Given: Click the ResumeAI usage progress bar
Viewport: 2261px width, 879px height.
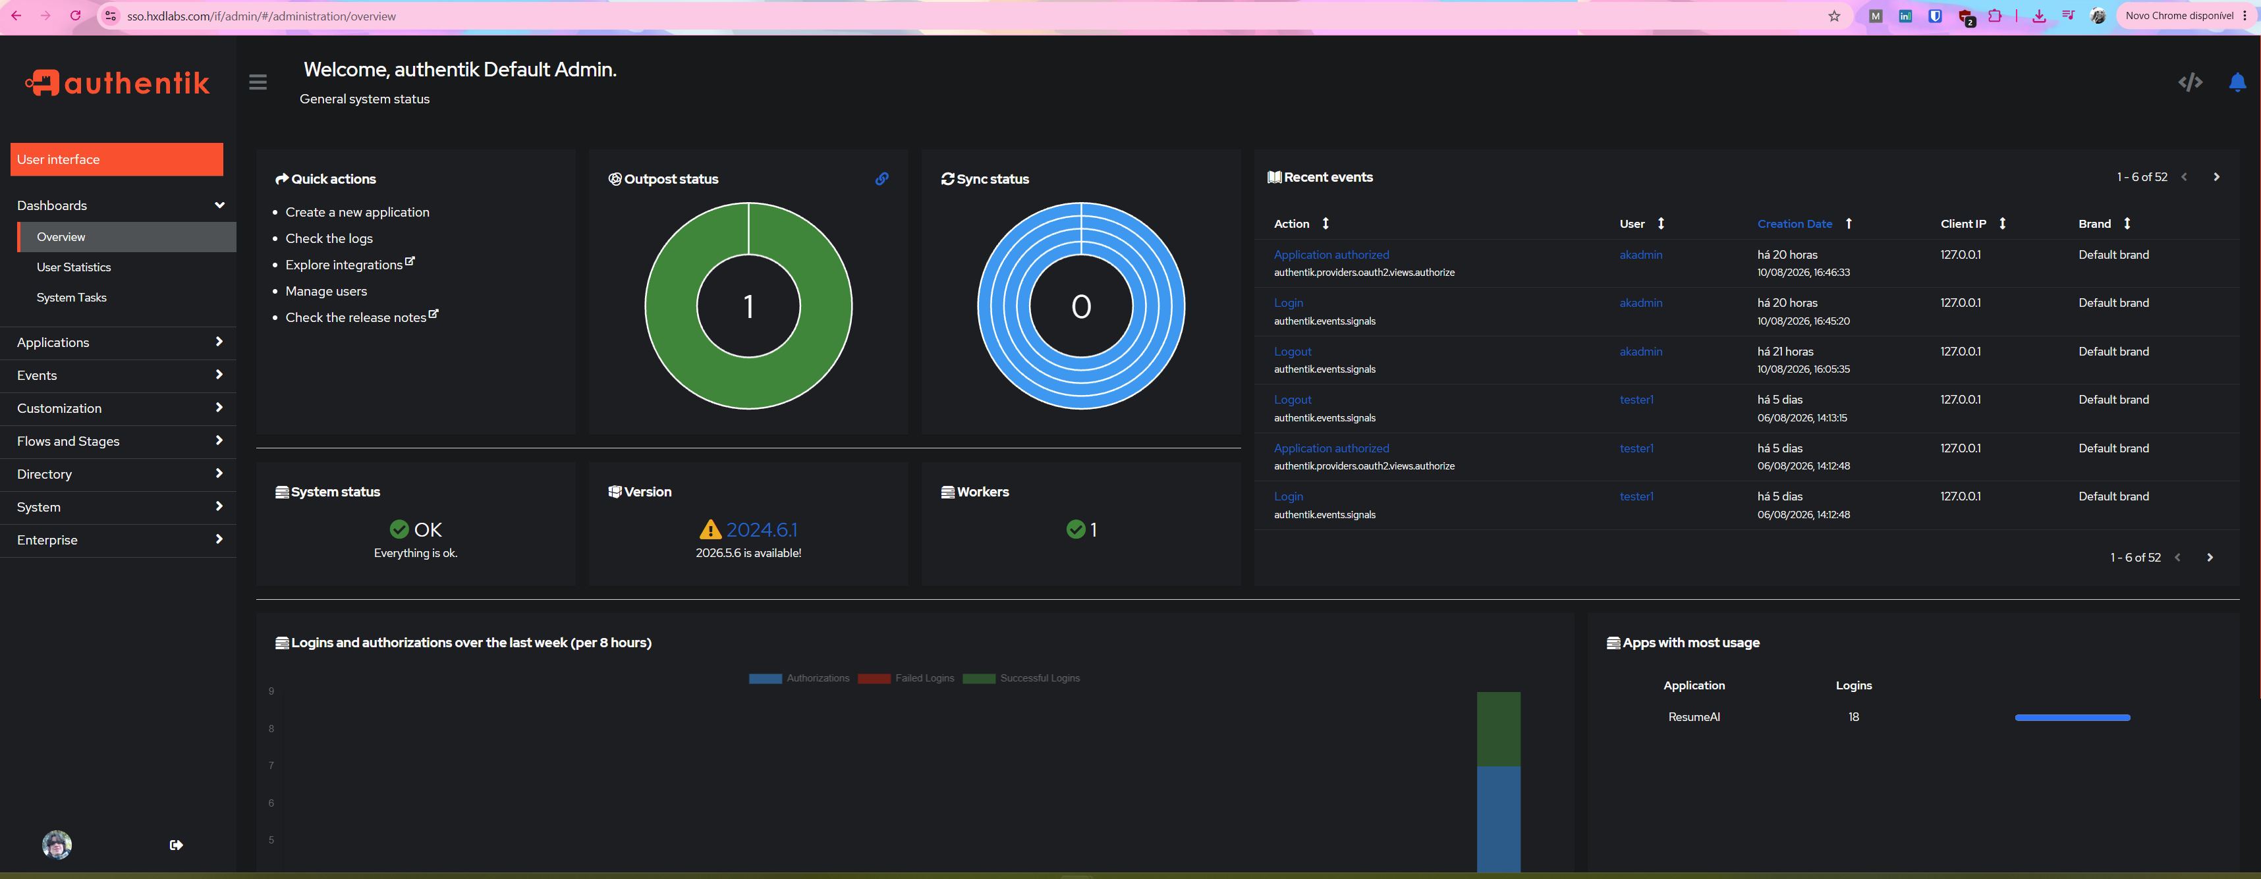Looking at the screenshot, I should [2073, 718].
